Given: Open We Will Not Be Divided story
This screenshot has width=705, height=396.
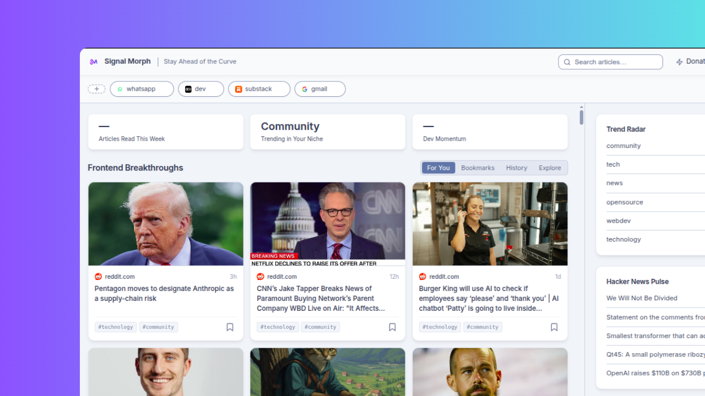Looking at the screenshot, I should [642, 298].
